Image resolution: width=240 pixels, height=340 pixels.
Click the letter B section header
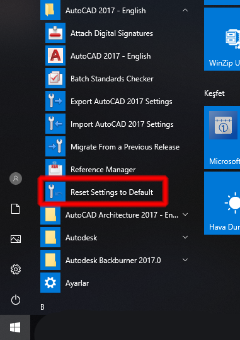[x=42, y=307]
